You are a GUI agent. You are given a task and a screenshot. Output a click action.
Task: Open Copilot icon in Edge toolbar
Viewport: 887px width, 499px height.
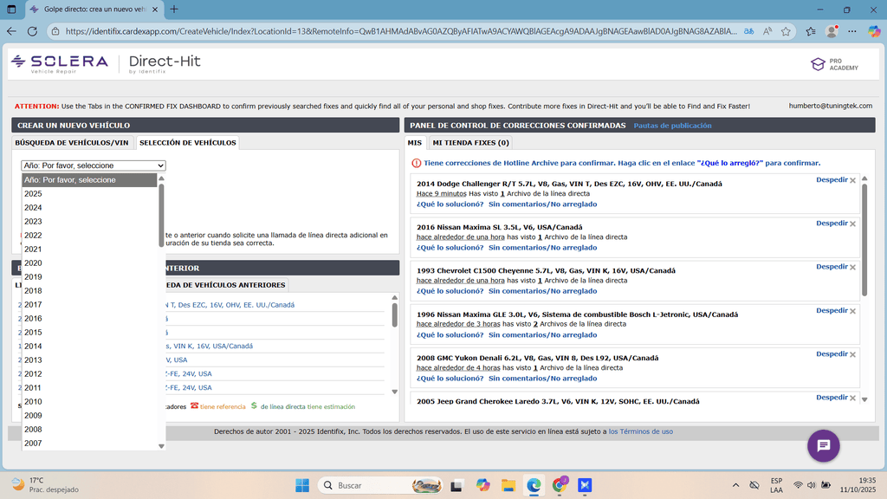[x=873, y=31]
